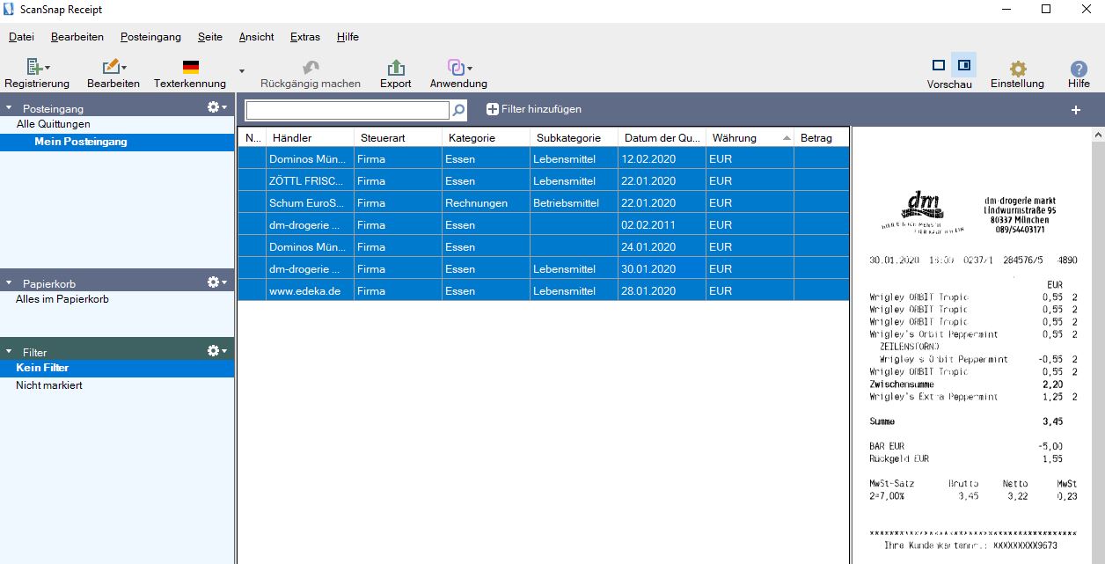Sort by the Währung column header
The width and height of the screenshot is (1105, 564).
coord(734,137)
